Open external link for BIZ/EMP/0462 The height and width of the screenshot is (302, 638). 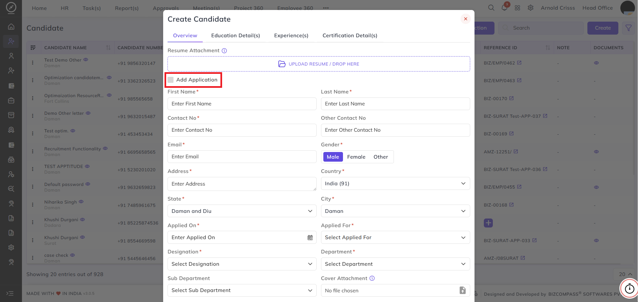[x=519, y=63]
